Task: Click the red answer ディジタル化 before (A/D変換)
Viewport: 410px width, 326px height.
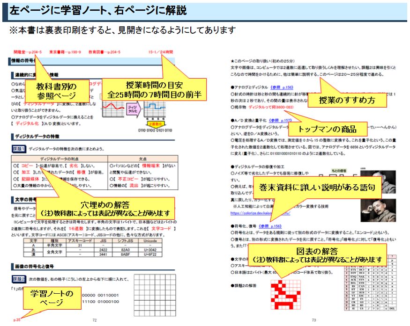Action: coord(27,123)
